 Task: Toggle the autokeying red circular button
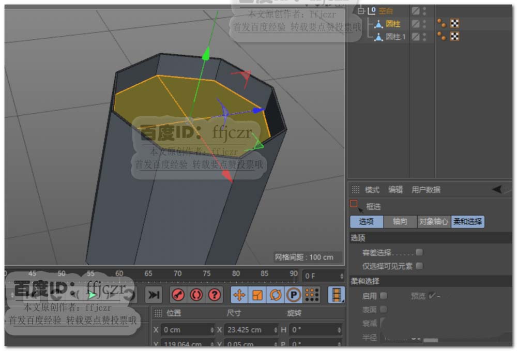pos(196,295)
